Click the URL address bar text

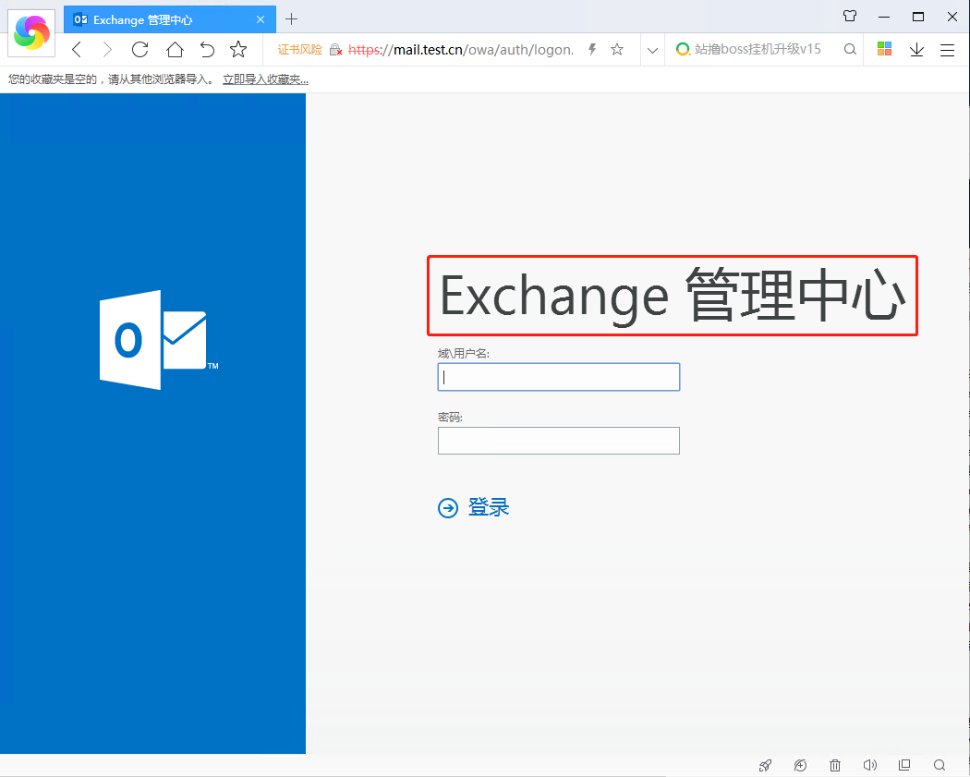[x=461, y=50]
